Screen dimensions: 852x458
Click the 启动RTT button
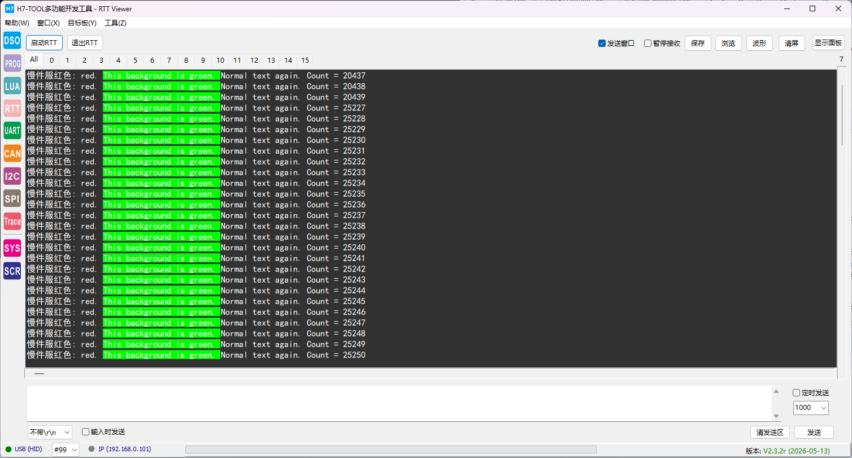pos(44,43)
